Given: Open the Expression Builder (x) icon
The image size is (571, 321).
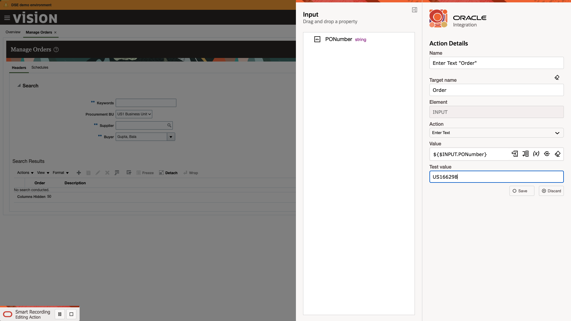Looking at the screenshot, I should click(x=536, y=154).
